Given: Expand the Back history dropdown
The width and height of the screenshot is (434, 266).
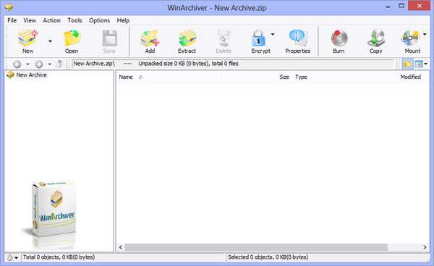Looking at the screenshot, I should 27,64.
